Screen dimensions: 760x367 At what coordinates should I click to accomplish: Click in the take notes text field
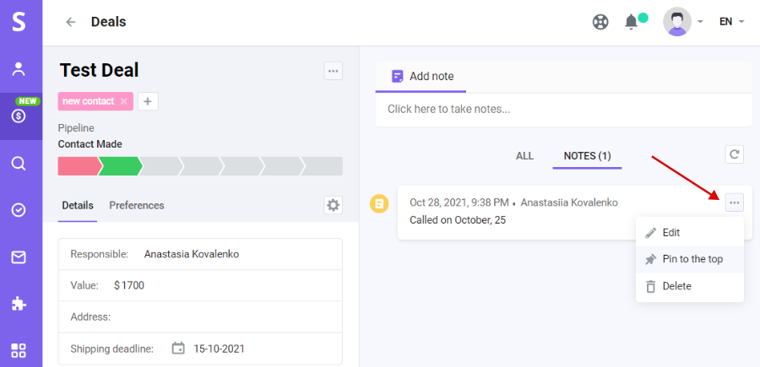pos(564,110)
